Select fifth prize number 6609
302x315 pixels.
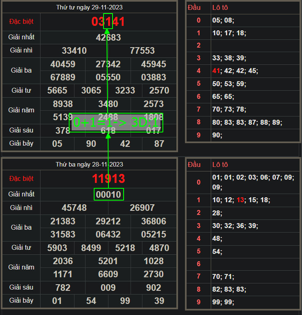tap(108, 274)
